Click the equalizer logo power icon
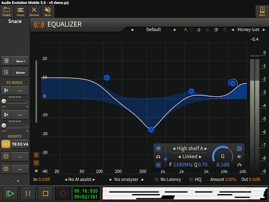The image size is (269, 202). tap(39, 25)
